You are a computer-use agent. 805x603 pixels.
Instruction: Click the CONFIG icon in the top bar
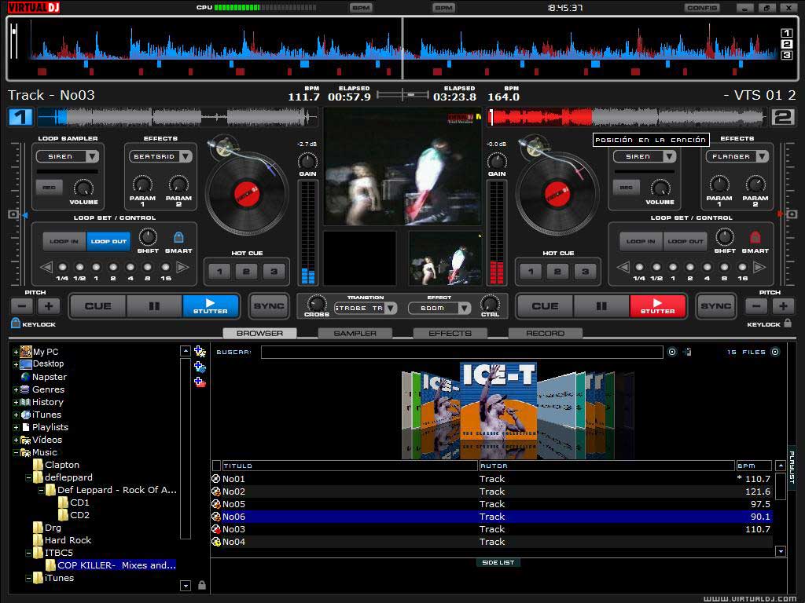[702, 7]
